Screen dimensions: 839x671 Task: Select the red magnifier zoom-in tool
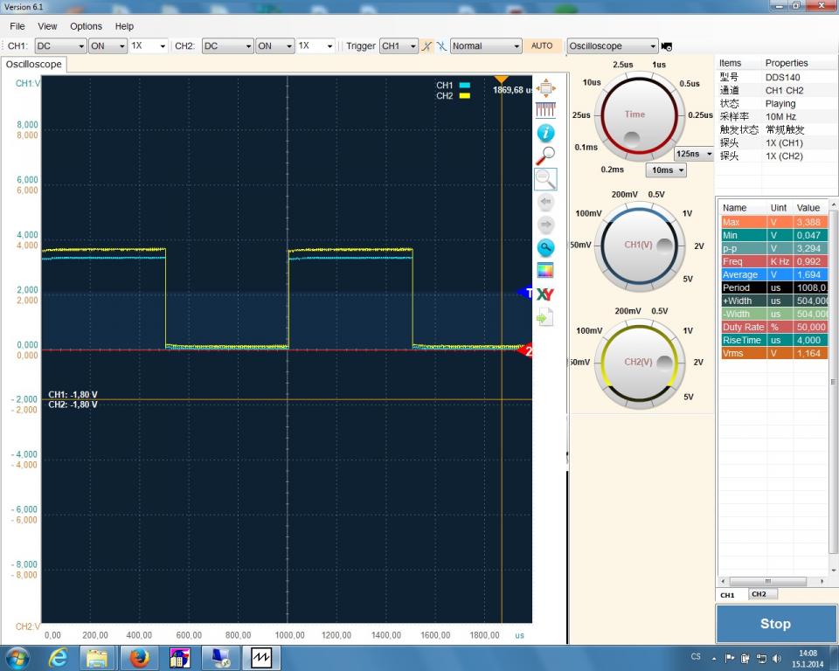pos(545,156)
